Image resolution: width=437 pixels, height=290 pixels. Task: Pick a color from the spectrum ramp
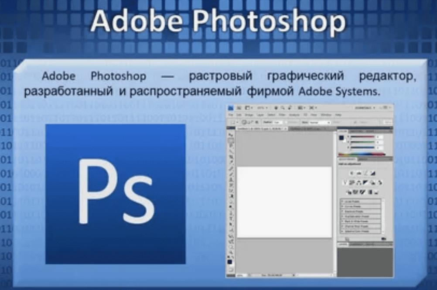pos(362,155)
